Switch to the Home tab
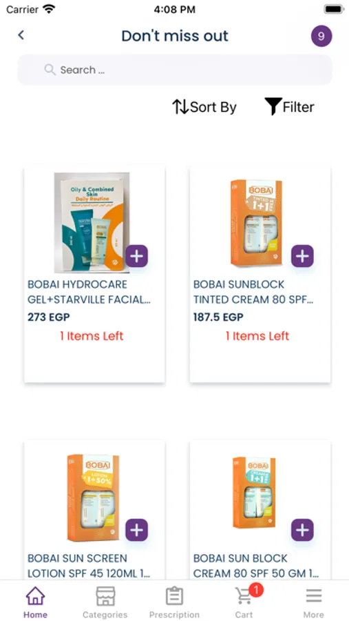The width and height of the screenshot is (349, 621). click(x=35, y=602)
